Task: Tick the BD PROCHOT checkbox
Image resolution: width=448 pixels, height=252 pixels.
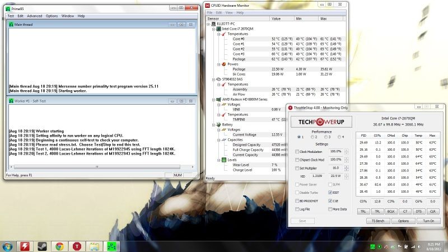Action: (x=297, y=201)
